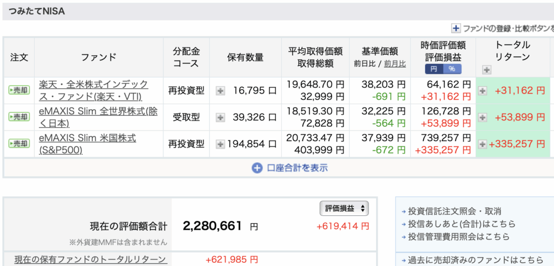The height and width of the screenshot is (266, 554).
Task: Expand plus icon beside 39,326 口 quantity
Action: (x=220, y=117)
